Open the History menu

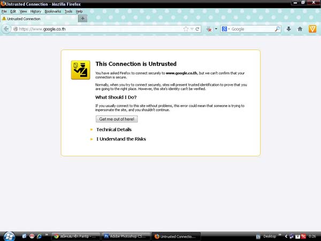pyautogui.click(x=35, y=11)
